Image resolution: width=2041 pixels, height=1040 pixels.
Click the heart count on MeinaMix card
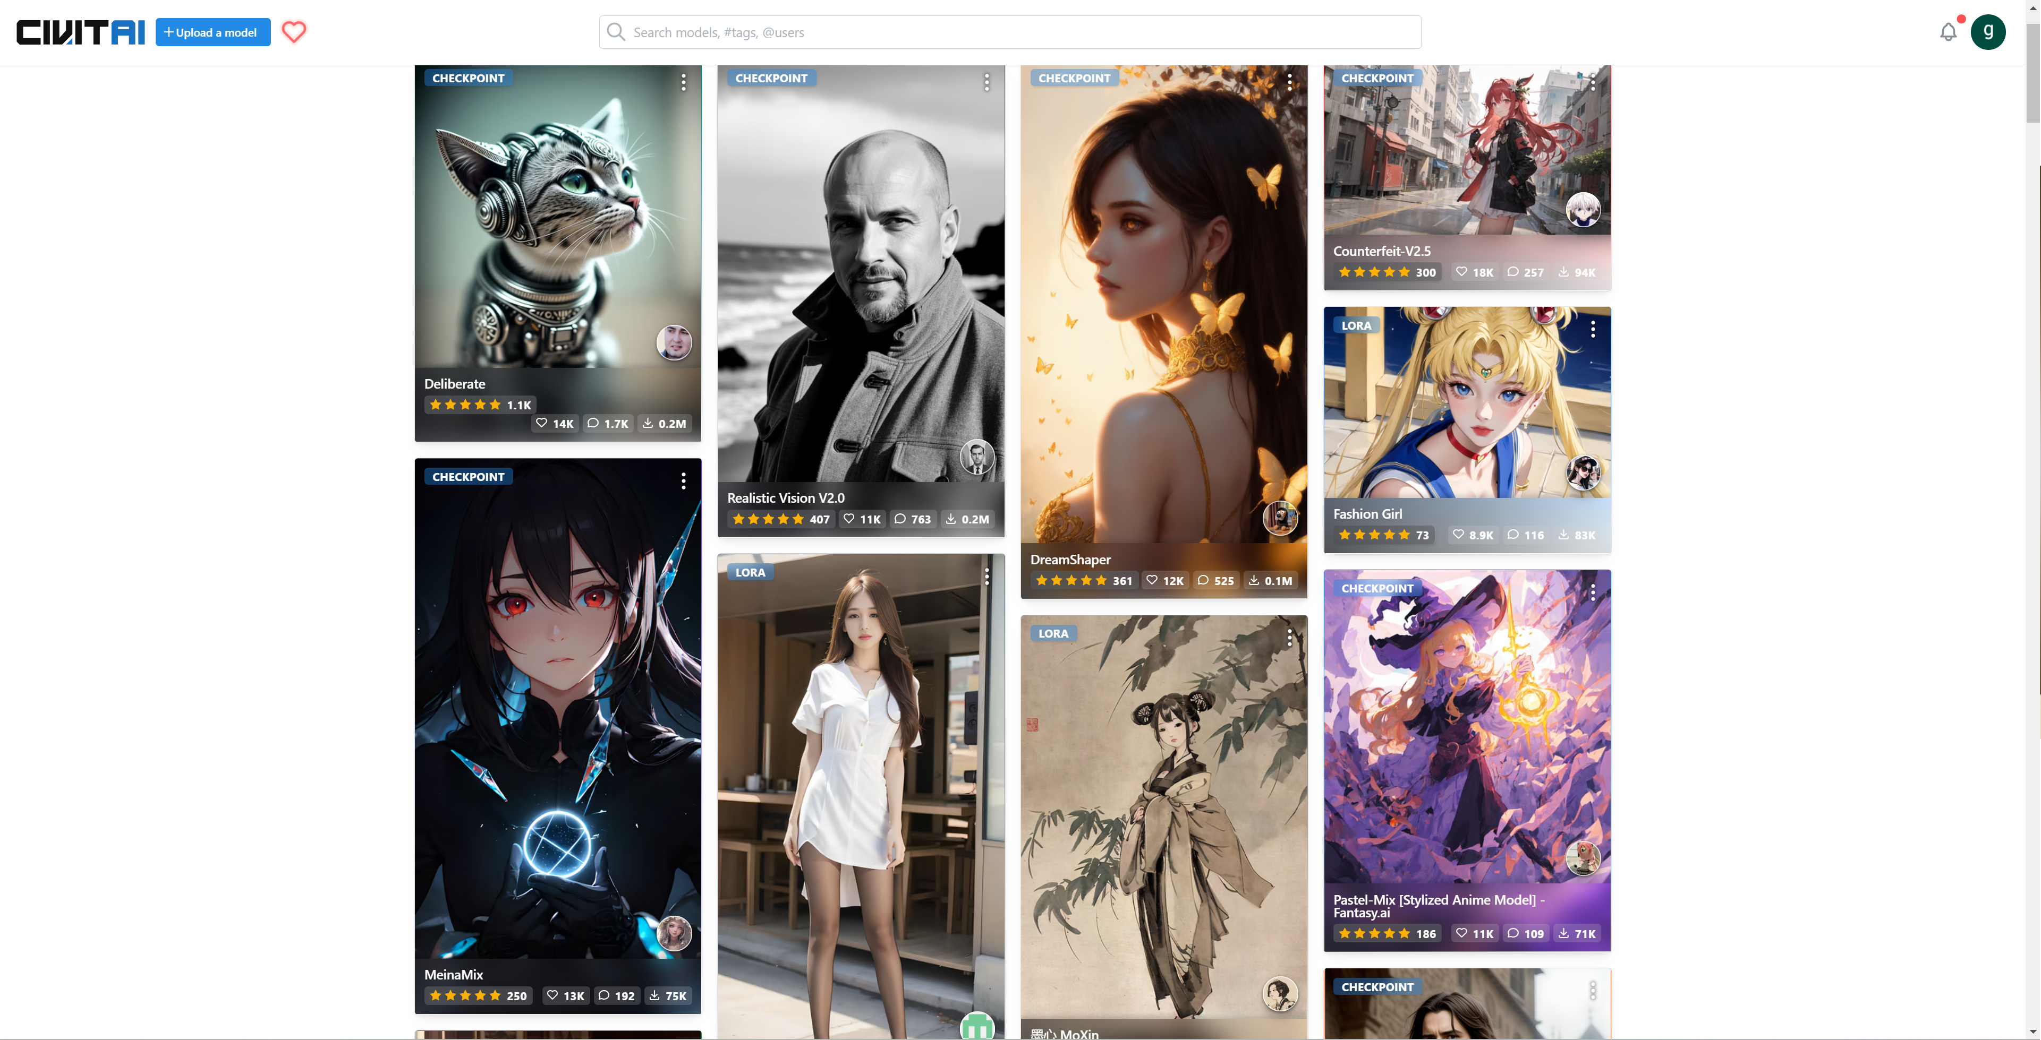tap(566, 995)
